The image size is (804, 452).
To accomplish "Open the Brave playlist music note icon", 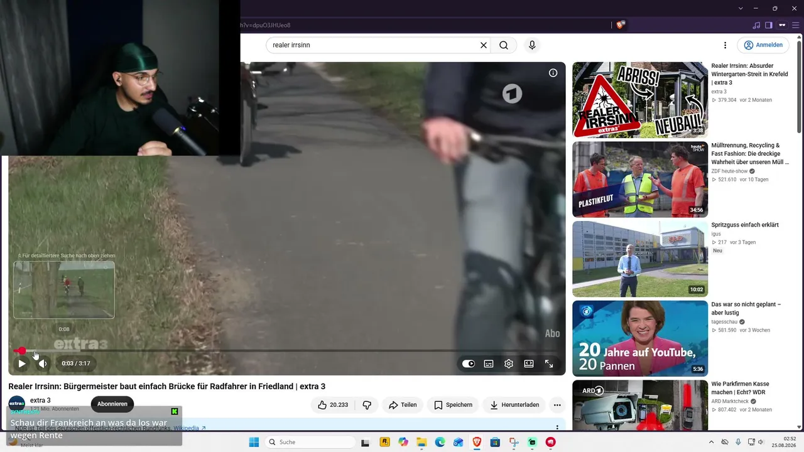I will pos(756,25).
